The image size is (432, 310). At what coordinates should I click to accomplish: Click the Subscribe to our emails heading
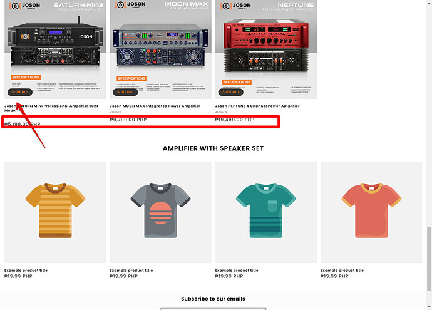(x=213, y=299)
